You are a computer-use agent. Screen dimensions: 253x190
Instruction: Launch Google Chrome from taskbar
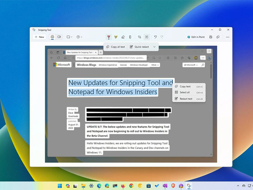[131, 186]
